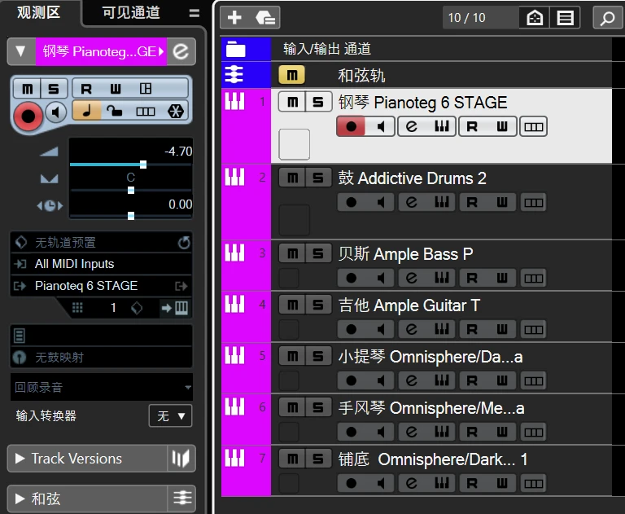
Task: Toggle Mute on the chord track
Action: (x=292, y=75)
